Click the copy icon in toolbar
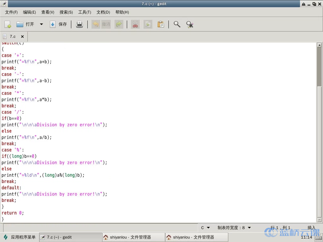Screen dimensions: 323x242 (148, 24)
